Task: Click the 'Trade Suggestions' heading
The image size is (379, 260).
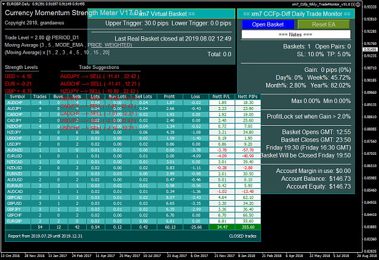Action: click(x=99, y=67)
